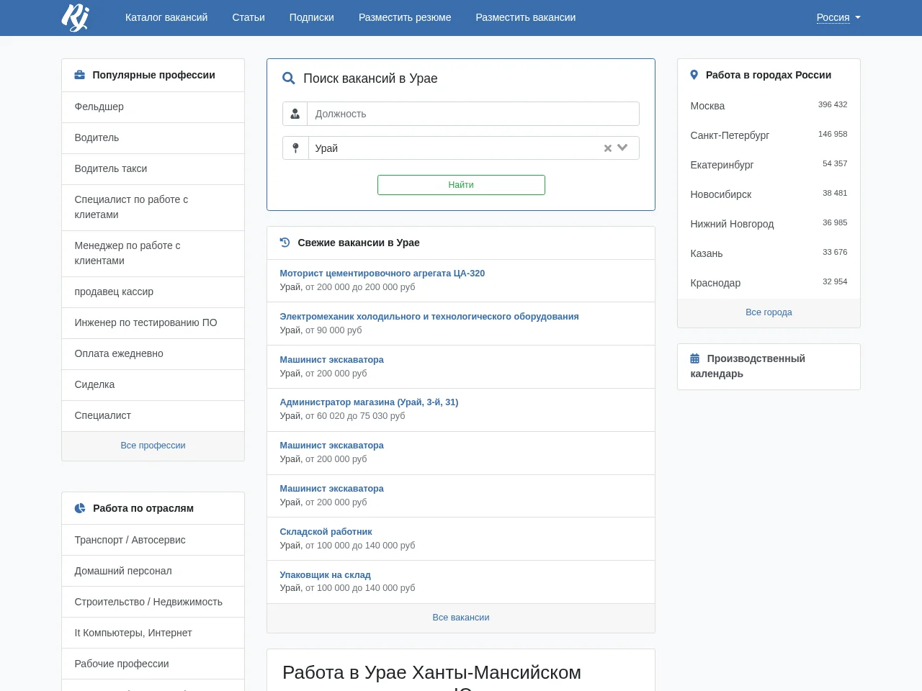Image resolution: width=922 pixels, height=691 pixels.
Task: Select Фельдшер profession
Action: (153, 107)
